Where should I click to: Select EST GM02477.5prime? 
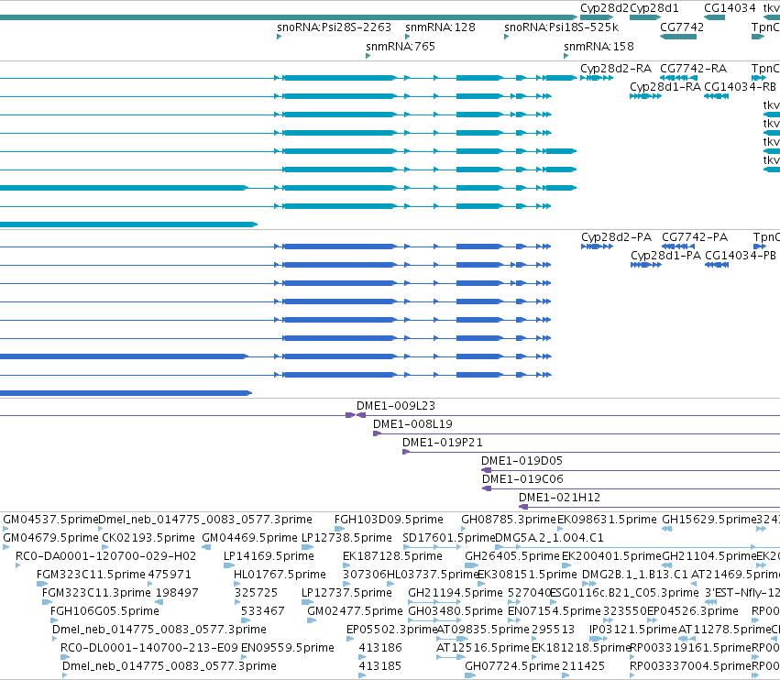(x=356, y=611)
